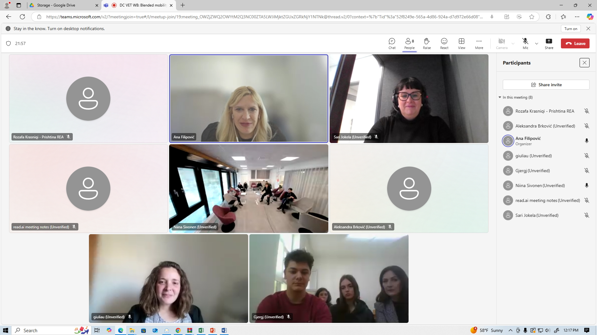The height and width of the screenshot is (335, 597).
Task: Open the Mic options dropdown arrow
Action: (537, 44)
